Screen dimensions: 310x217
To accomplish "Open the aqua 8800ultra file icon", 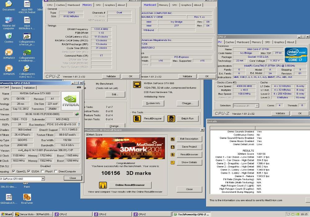I will pyautogui.click(x=27, y=23).
